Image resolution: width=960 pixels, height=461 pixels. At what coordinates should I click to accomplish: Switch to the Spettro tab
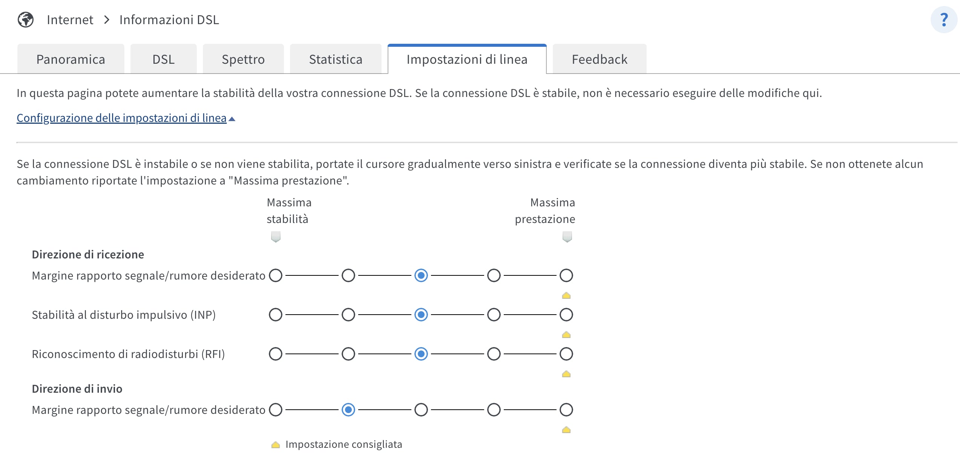243,59
